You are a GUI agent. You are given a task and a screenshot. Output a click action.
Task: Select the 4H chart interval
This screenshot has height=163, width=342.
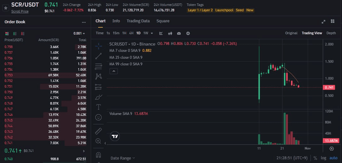131,33
